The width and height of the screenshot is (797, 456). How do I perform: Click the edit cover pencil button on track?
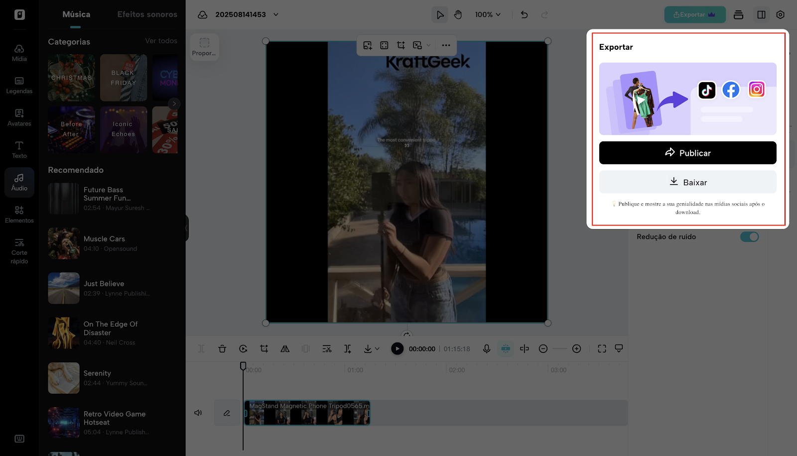[227, 413]
